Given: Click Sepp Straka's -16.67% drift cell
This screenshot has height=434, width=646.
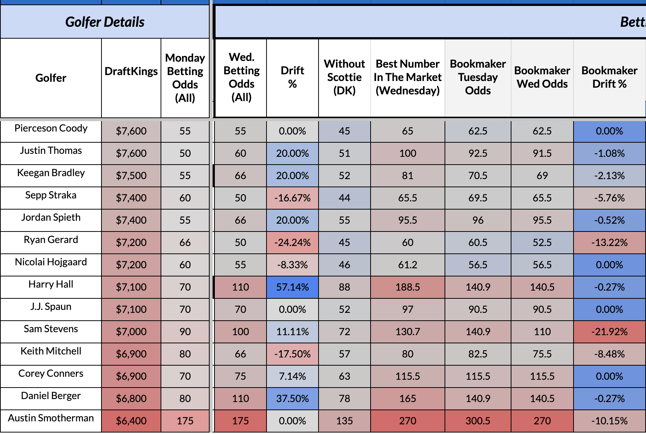Looking at the screenshot, I should [x=292, y=198].
